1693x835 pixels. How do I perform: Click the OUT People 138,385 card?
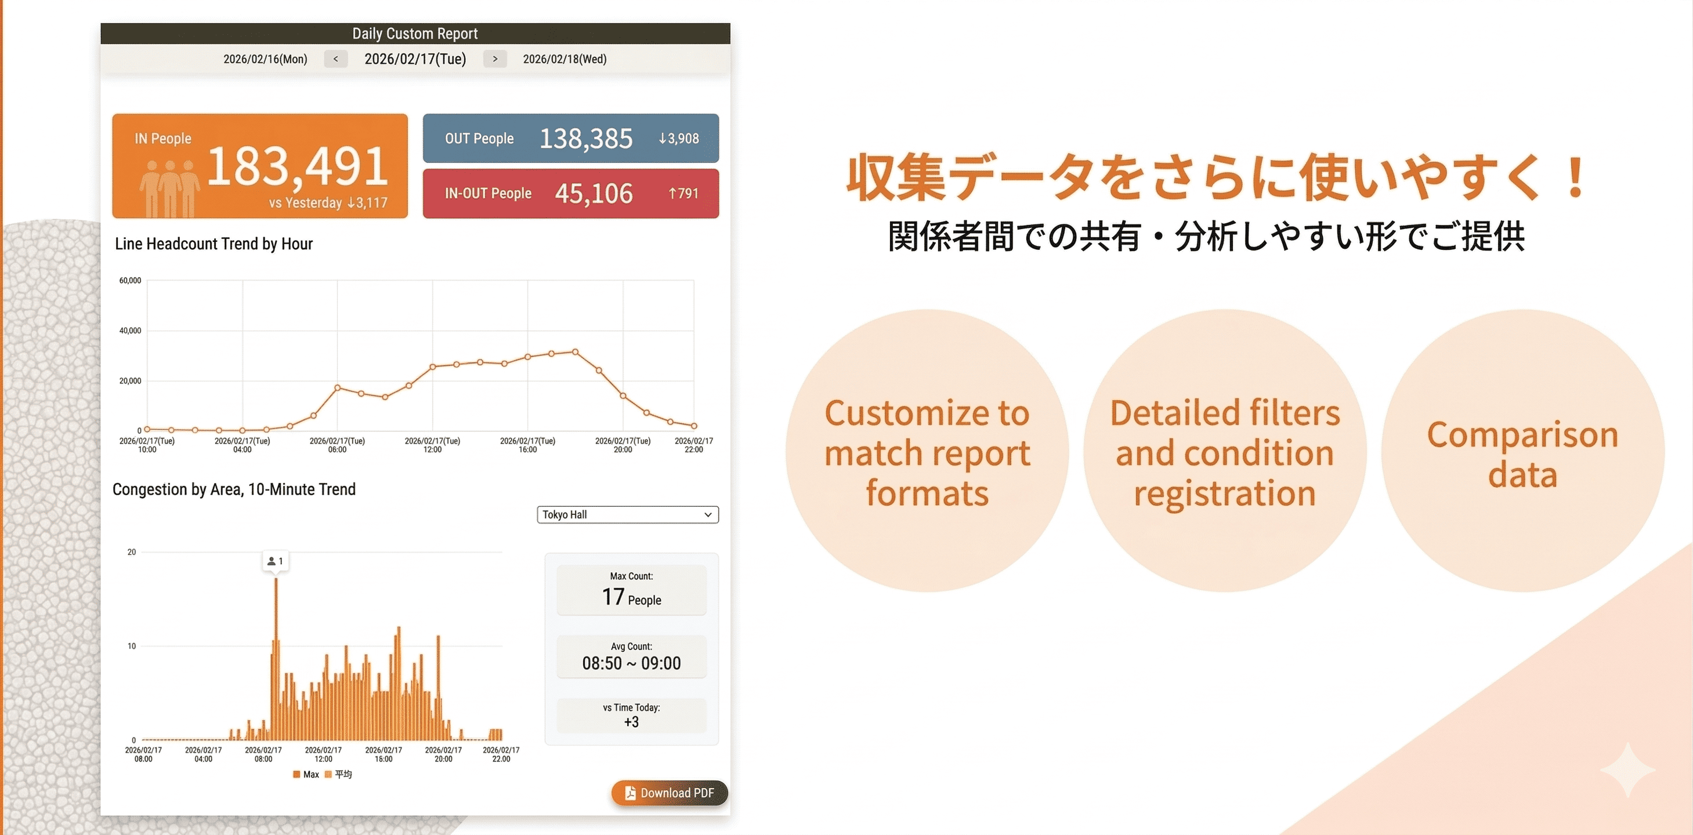coord(570,139)
